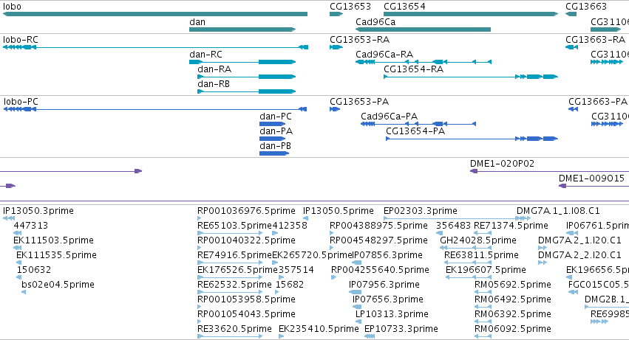Click the 150632 EST label

click(x=34, y=270)
